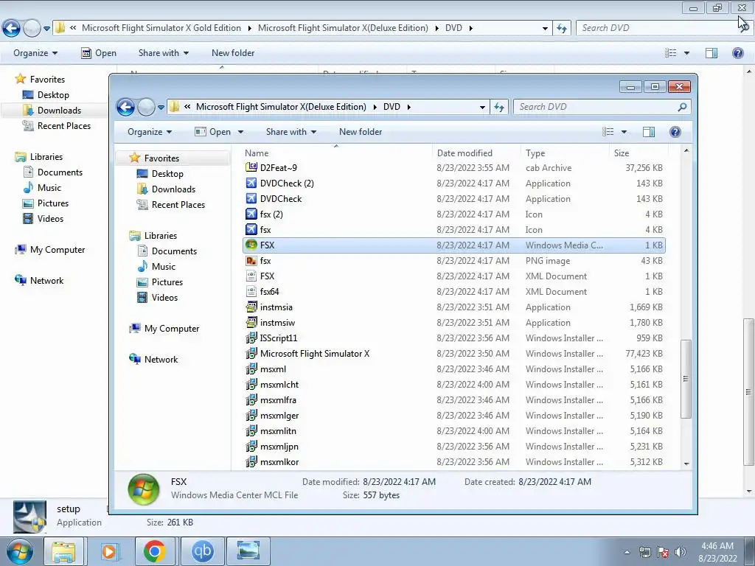This screenshot has height=566, width=755.
Task: Expand Open button arrow in front window
Action: [x=240, y=132]
